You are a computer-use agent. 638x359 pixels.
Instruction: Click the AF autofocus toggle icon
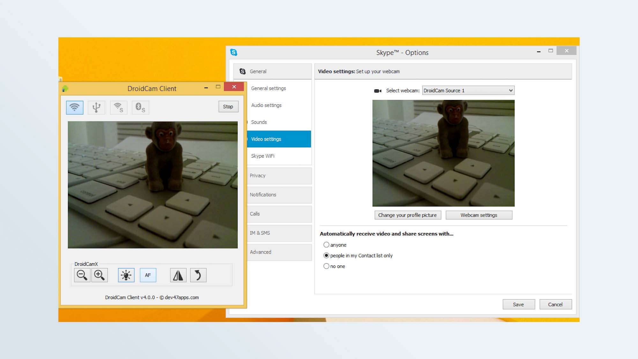[148, 275]
